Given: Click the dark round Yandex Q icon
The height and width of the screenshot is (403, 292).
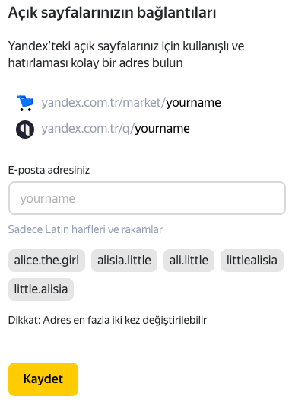Looking at the screenshot, I should point(25,129).
